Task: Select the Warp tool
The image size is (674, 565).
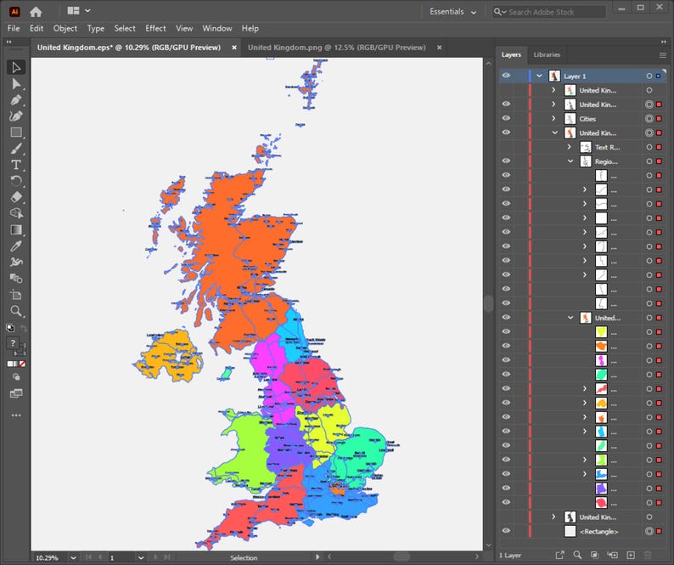Action: pyautogui.click(x=16, y=262)
